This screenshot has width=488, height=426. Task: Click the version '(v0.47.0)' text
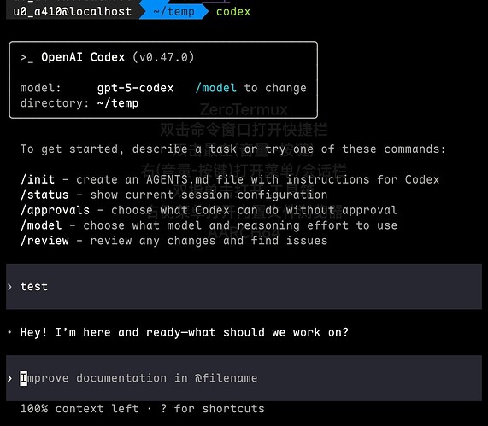163,57
